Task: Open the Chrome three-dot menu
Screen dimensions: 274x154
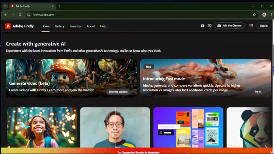Action: pyautogui.click(x=271, y=15)
